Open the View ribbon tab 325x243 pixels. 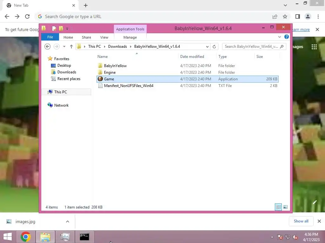click(104, 37)
